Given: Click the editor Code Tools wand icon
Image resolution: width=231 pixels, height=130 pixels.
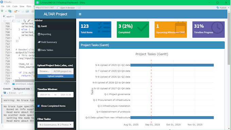Looking at the screenshot, I should tap(29, 21).
